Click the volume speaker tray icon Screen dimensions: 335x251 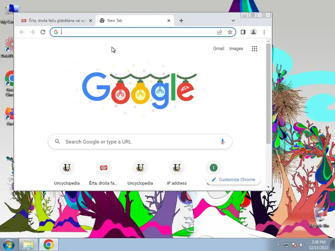coord(302,245)
